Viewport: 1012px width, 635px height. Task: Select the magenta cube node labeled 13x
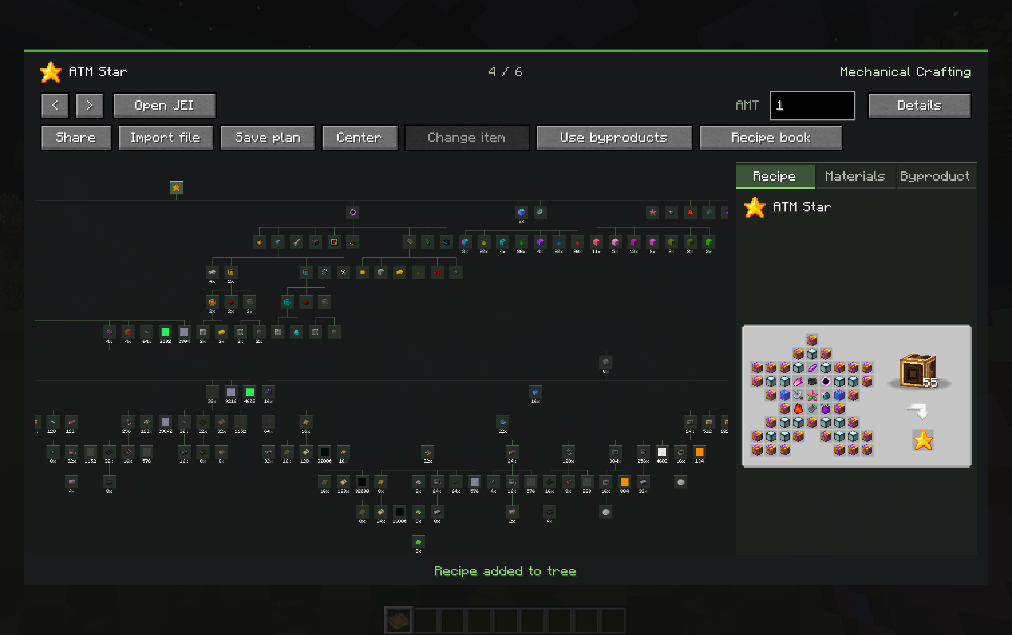pyautogui.click(x=634, y=242)
